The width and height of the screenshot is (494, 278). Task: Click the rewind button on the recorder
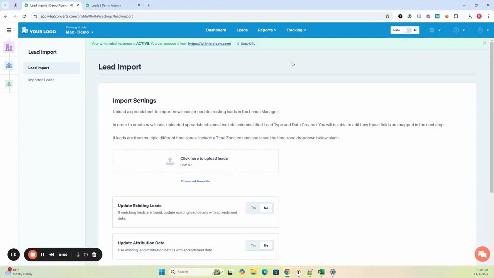pos(52,254)
